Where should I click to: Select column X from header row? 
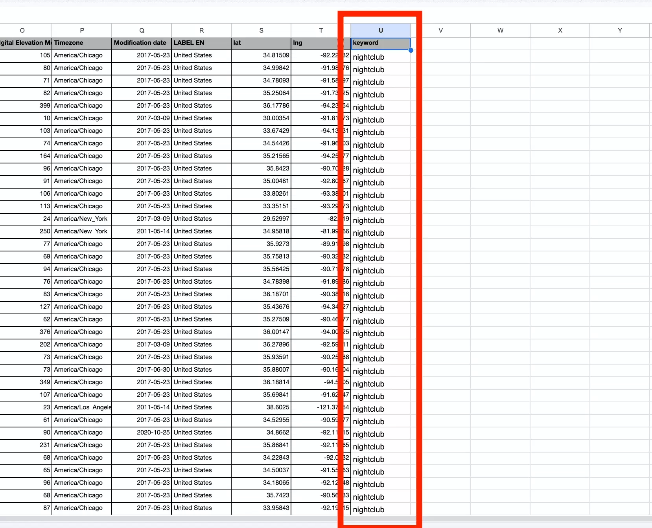pos(560,30)
